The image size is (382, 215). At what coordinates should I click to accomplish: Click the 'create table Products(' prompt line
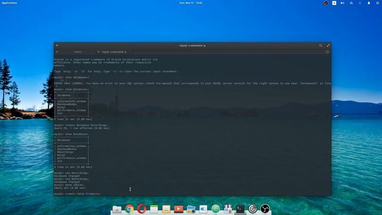77,193
